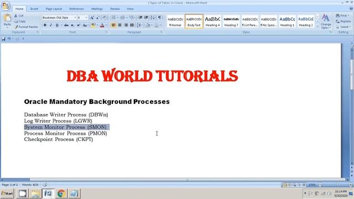Expand the Paragraph dialog launcher

click(162, 32)
